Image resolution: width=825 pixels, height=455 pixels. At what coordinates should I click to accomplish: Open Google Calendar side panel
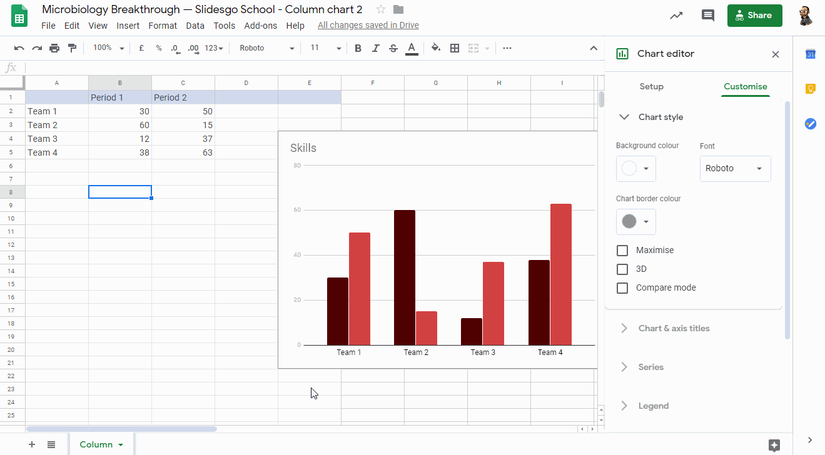coord(810,54)
